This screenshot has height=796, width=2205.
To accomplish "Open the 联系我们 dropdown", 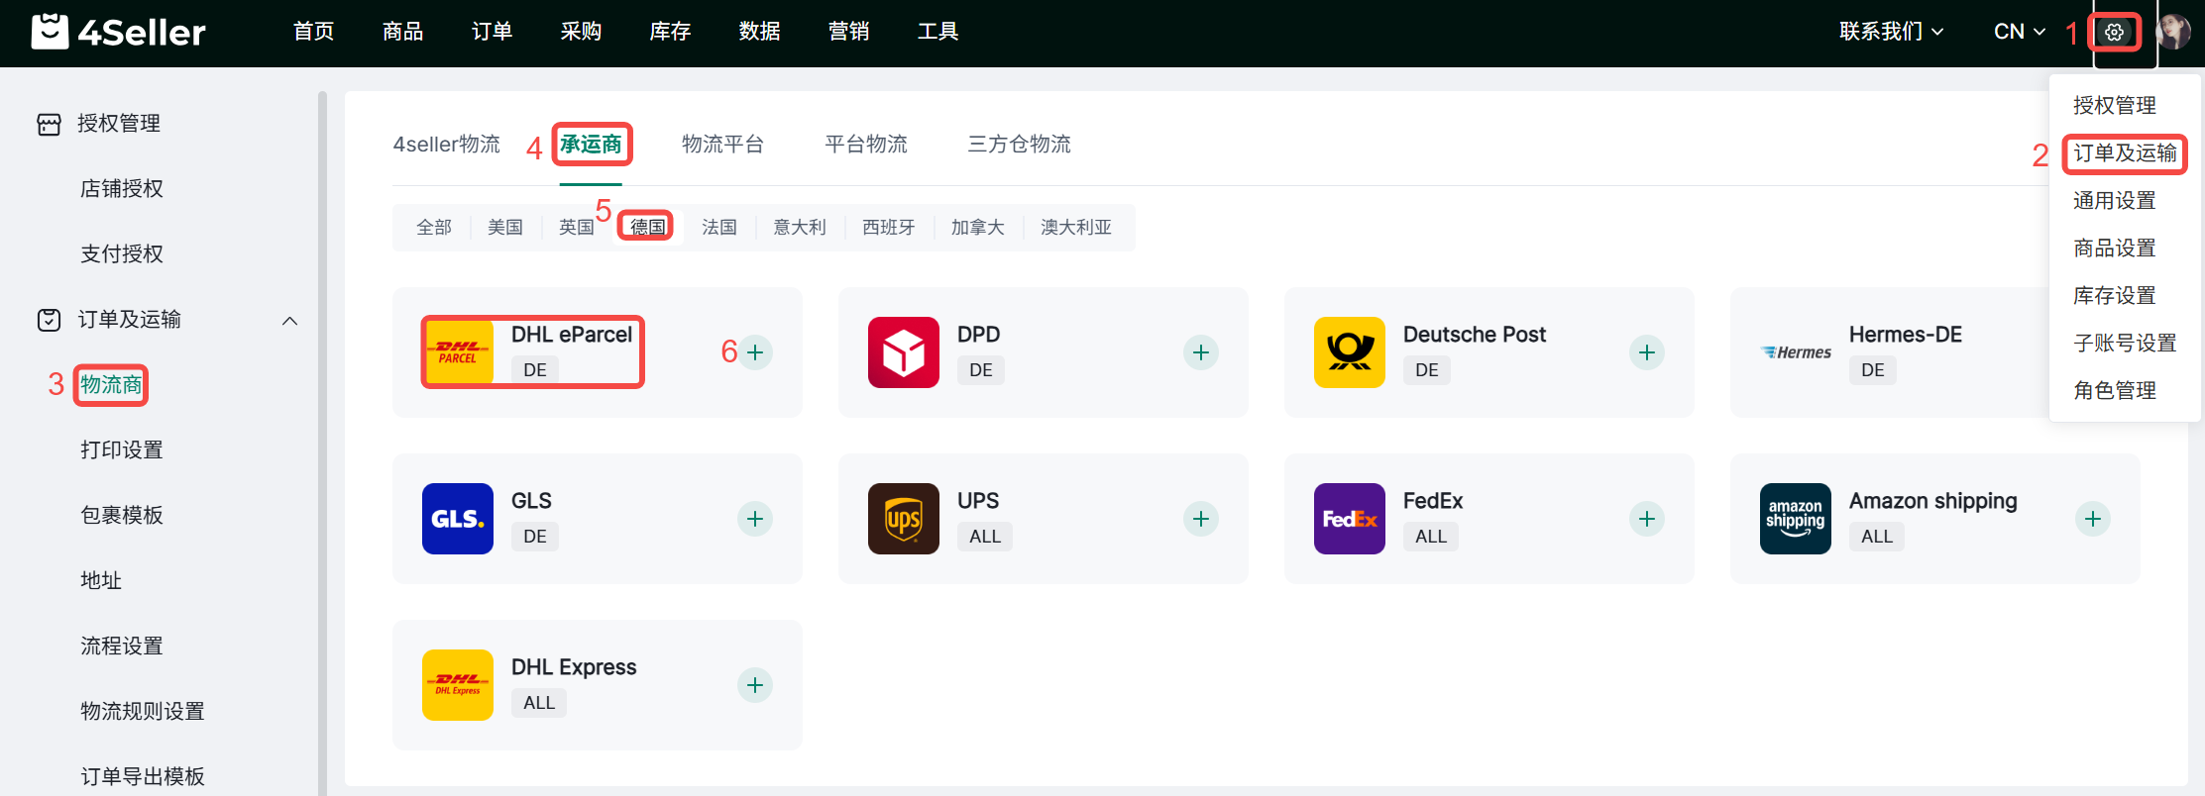I will pos(1891,32).
